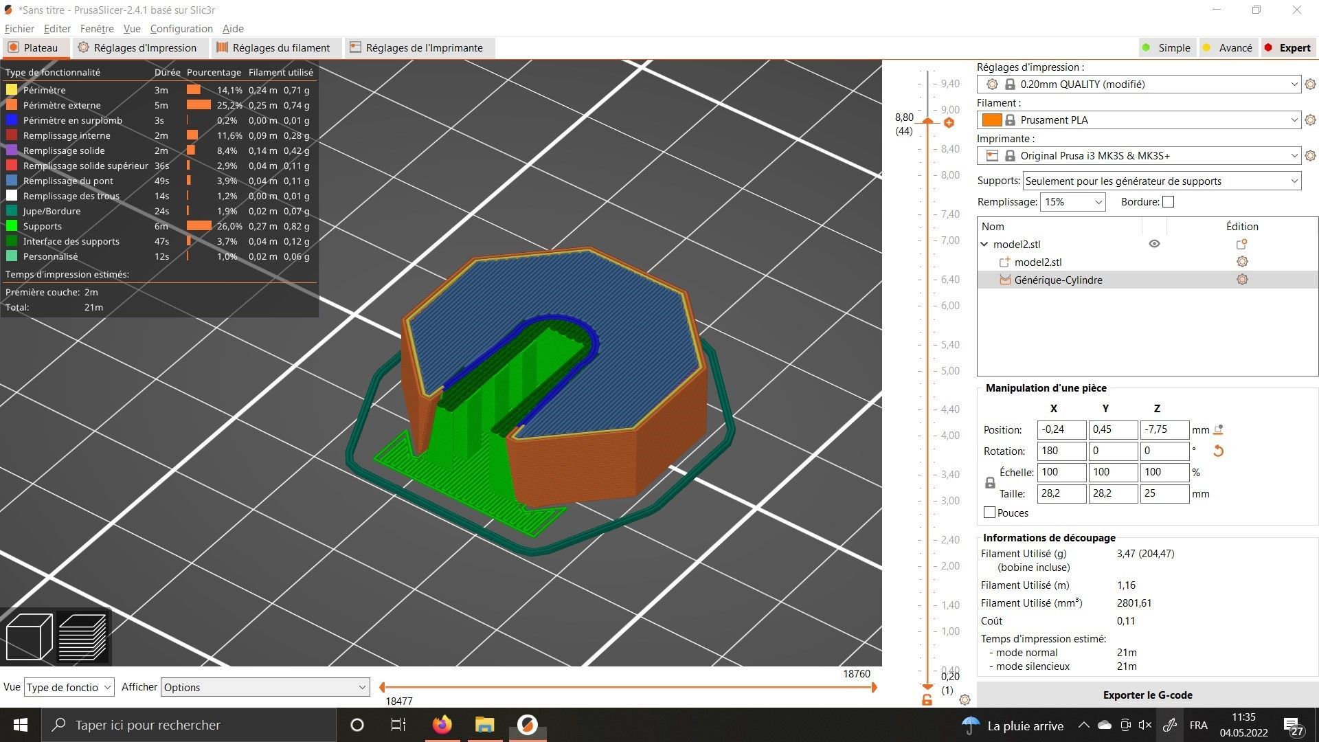This screenshot has height=742, width=1319.
Task: Open the Supports dropdown
Action: 1162,181
